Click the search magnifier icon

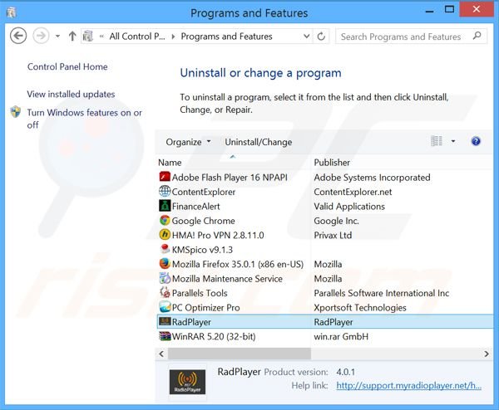click(477, 36)
